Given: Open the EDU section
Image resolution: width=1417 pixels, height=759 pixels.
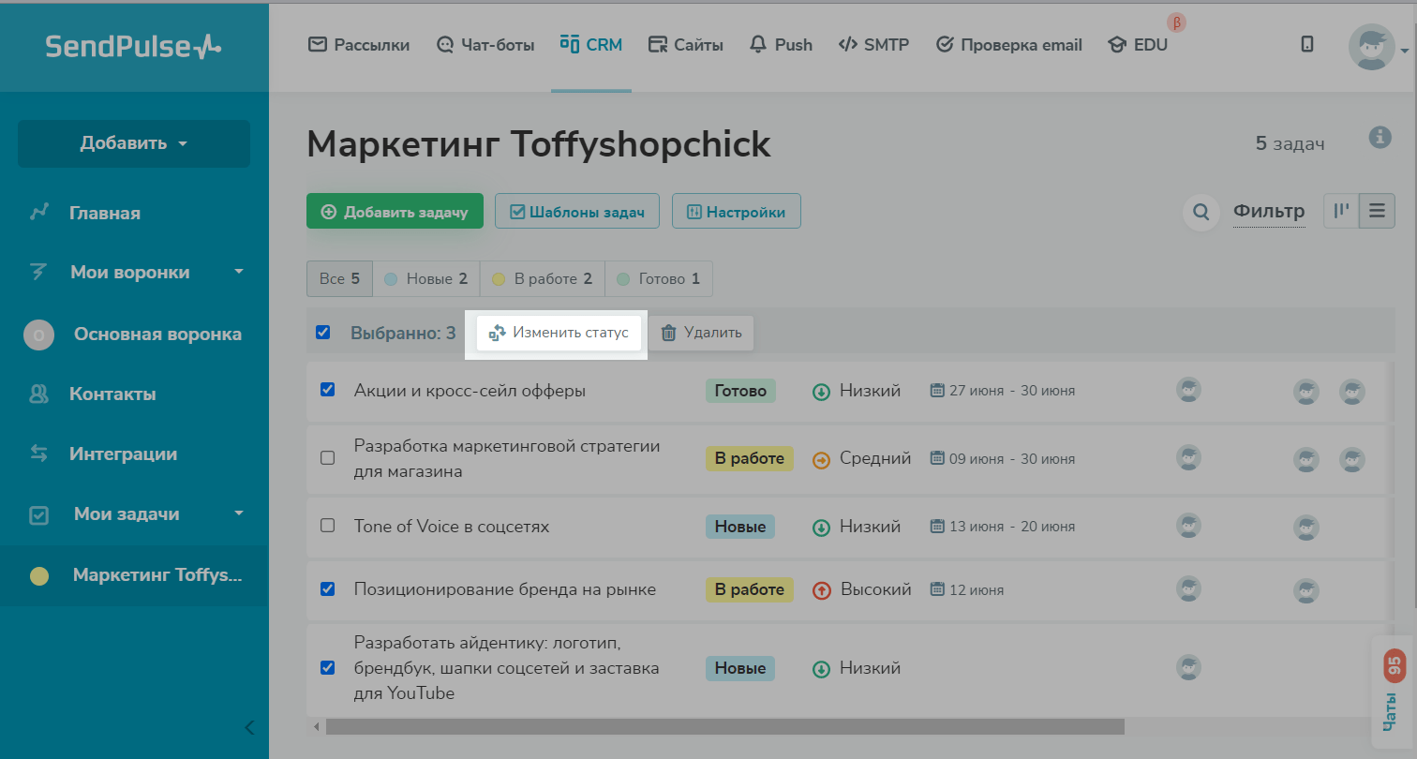Looking at the screenshot, I should 1138,44.
